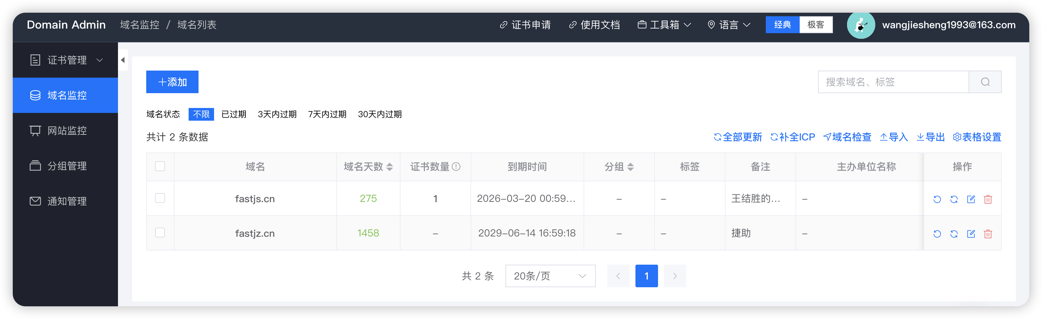Click the Domain Admin logo title
The height and width of the screenshot is (319, 1042).
pos(66,25)
